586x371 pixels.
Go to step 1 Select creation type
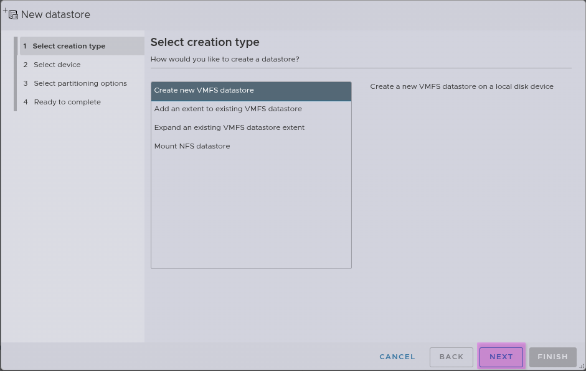(x=69, y=46)
